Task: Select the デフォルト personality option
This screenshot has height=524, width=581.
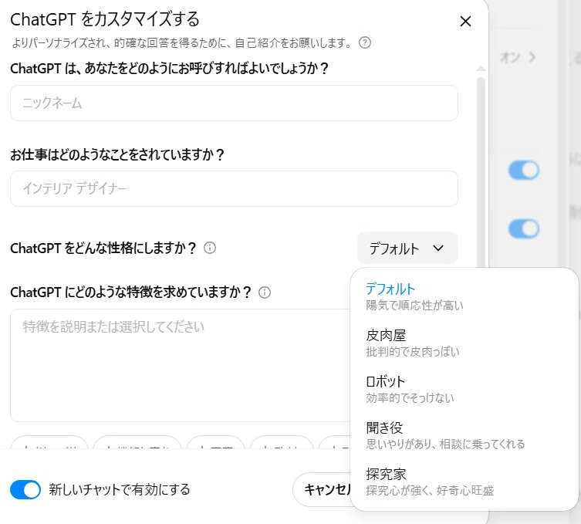Action: click(464, 296)
